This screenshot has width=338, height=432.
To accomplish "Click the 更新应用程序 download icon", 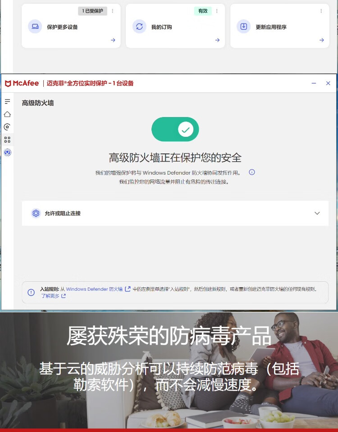I will (x=244, y=27).
